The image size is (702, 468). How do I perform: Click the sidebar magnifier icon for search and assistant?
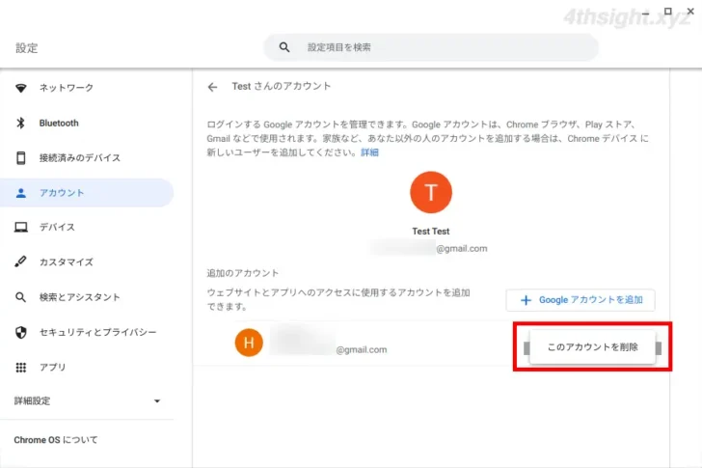pyautogui.click(x=20, y=297)
